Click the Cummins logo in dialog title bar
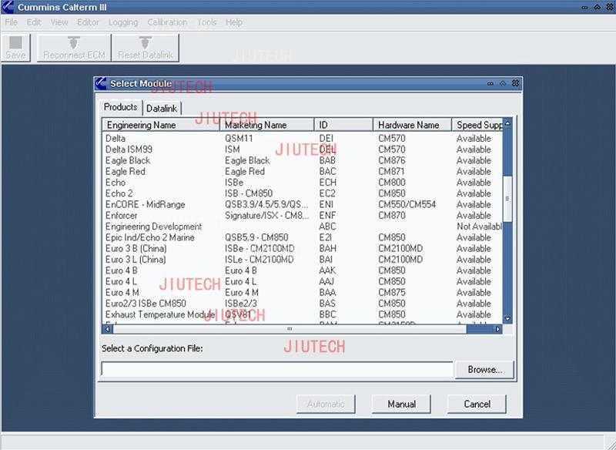 (x=101, y=83)
